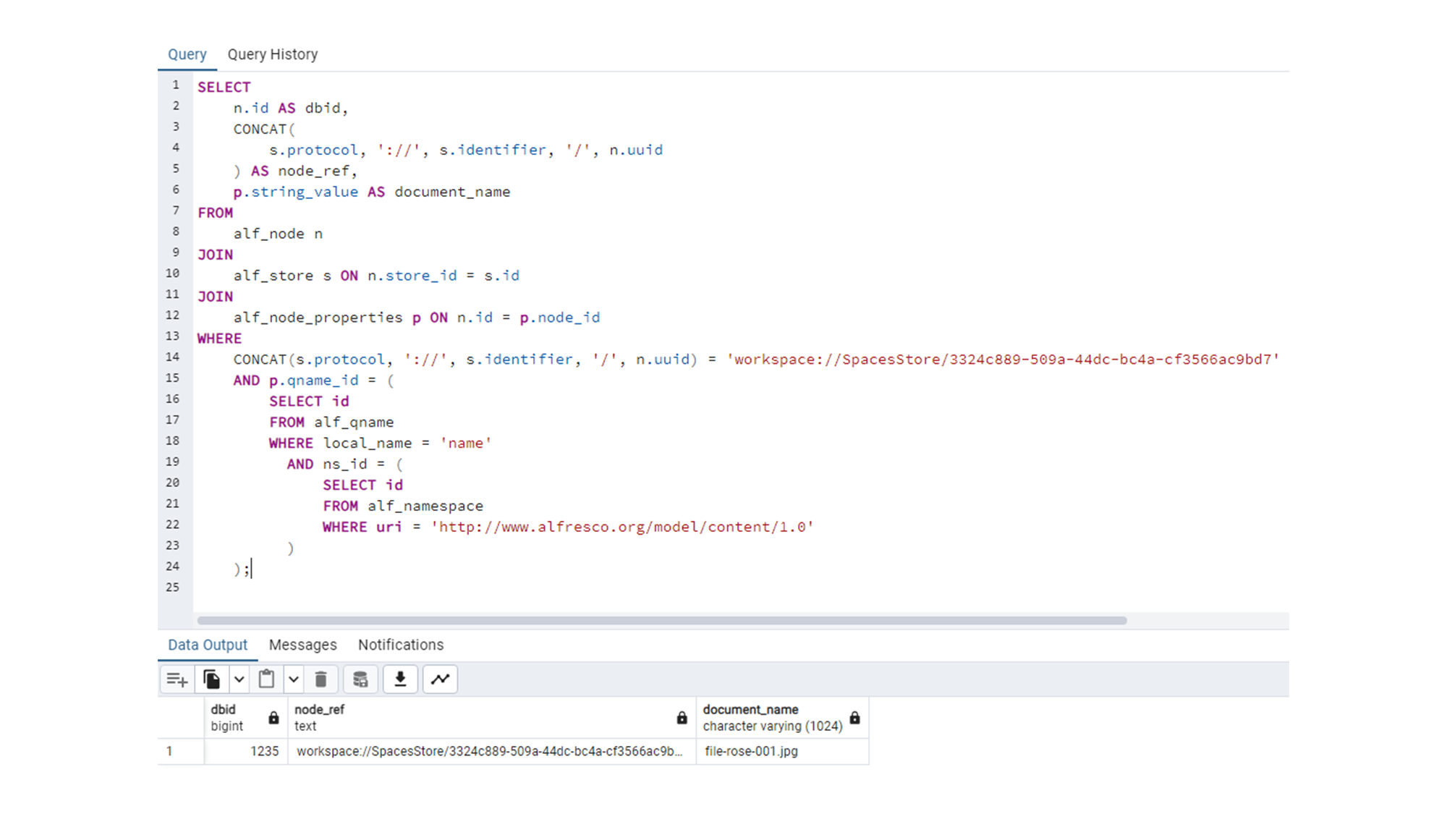Click the editor horizontal scrollbar

point(662,620)
